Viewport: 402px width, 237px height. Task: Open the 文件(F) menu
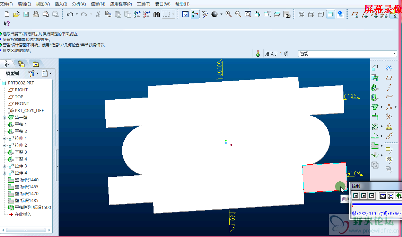(6, 4)
